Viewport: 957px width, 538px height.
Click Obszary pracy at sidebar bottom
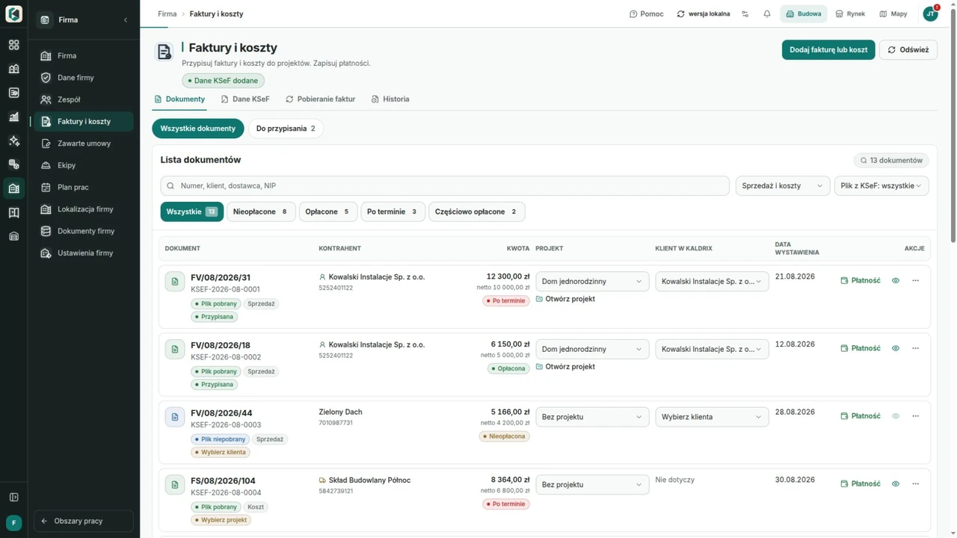(84, 521)
